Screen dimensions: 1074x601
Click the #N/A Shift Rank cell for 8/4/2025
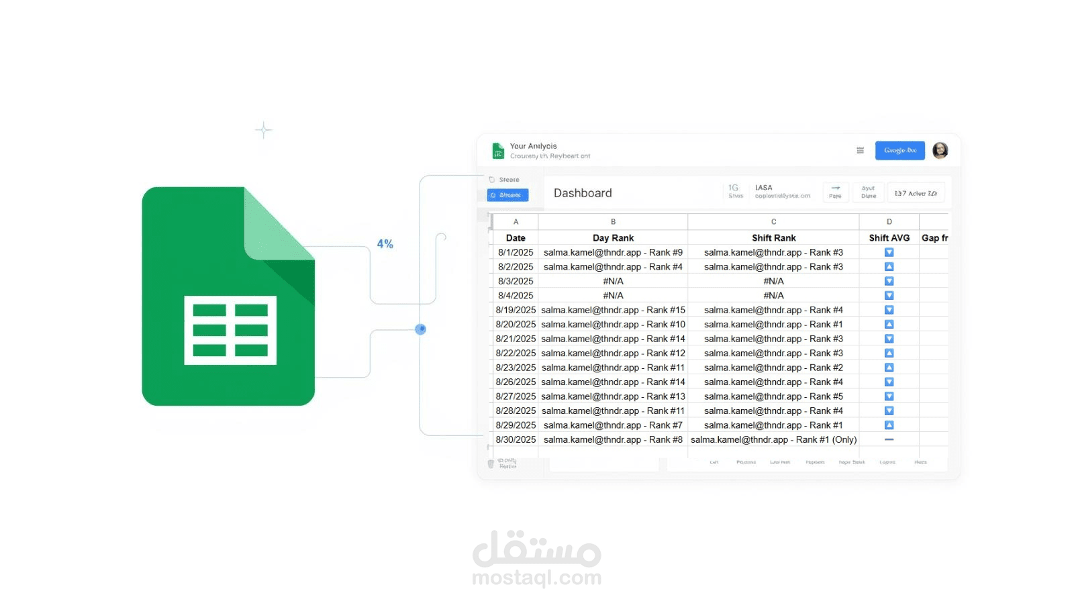(x=773, y=296)
